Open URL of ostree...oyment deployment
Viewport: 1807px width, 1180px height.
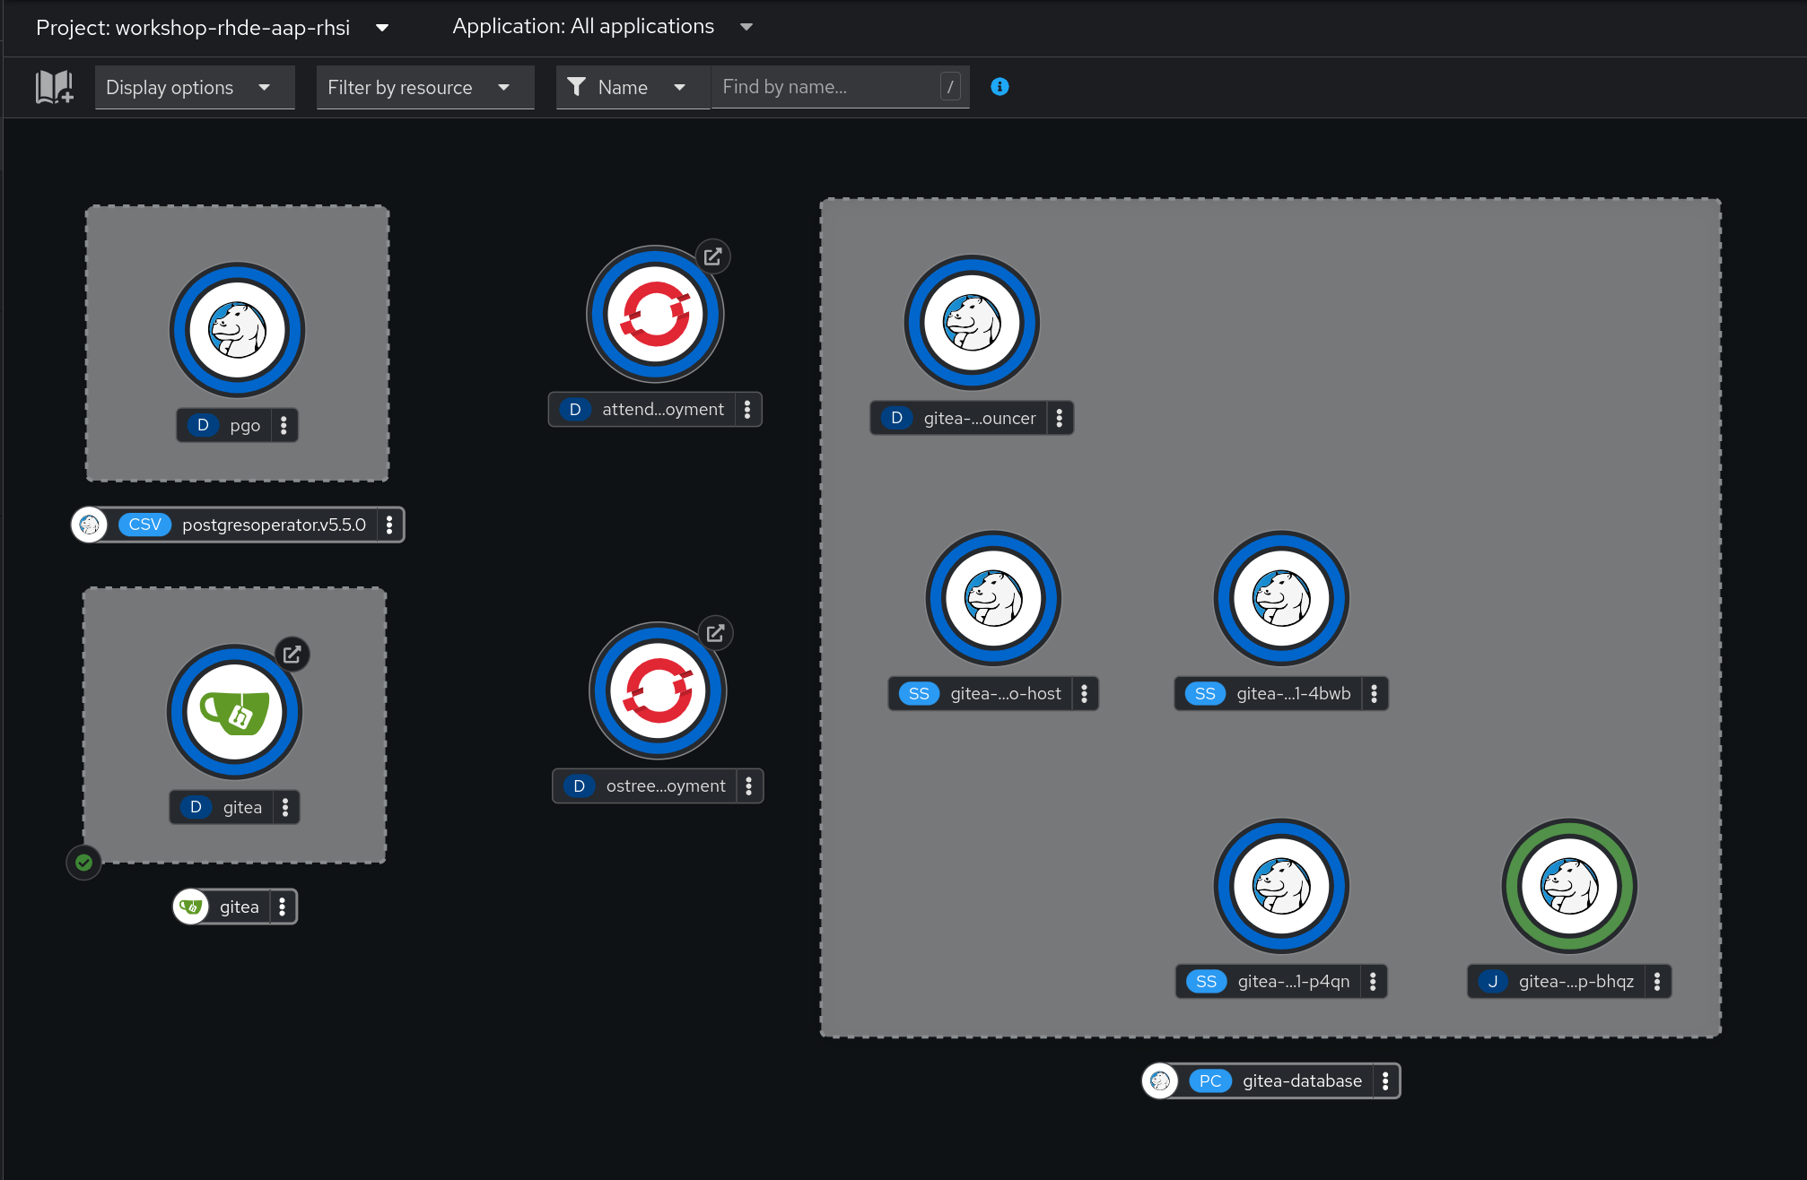pyautogui.click(x=716, y=634)
